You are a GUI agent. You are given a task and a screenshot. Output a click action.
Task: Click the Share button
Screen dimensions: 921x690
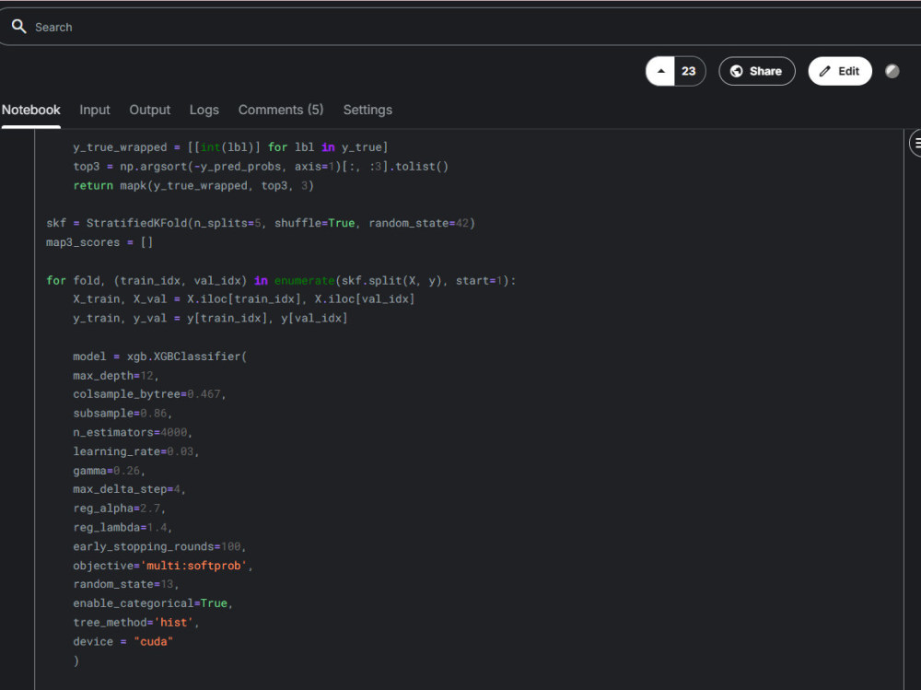click(x=756, y=71)
